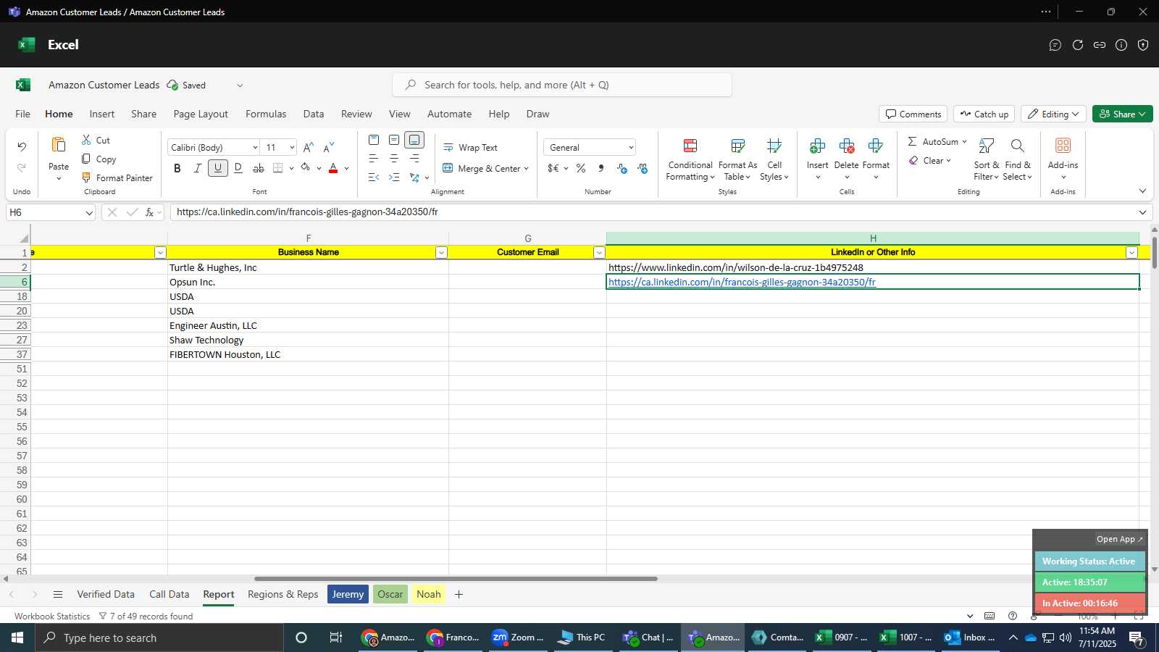Center text horizontally
This screenshot has width=1159, height=652.
click(x=394, y=159)
